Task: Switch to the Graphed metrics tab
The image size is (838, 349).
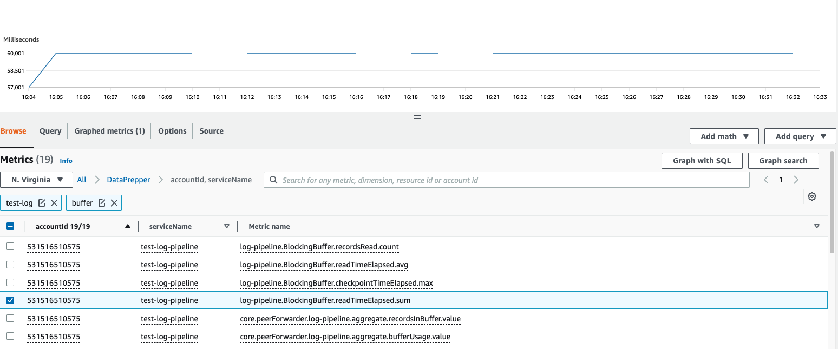Action: 109,130
